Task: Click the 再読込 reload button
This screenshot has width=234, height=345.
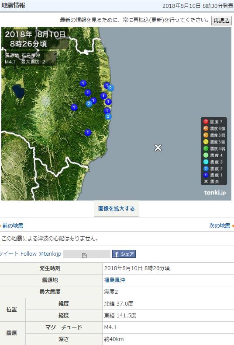Action: [221, 21]
